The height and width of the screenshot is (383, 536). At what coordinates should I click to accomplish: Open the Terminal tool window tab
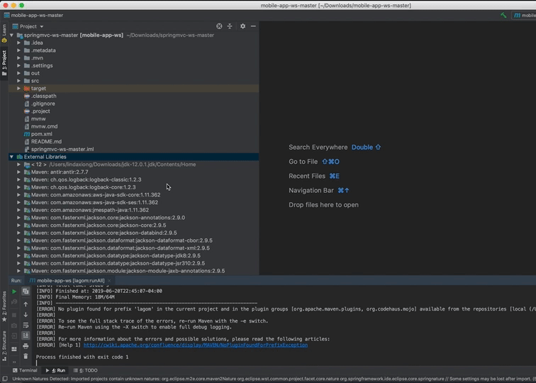25,370
